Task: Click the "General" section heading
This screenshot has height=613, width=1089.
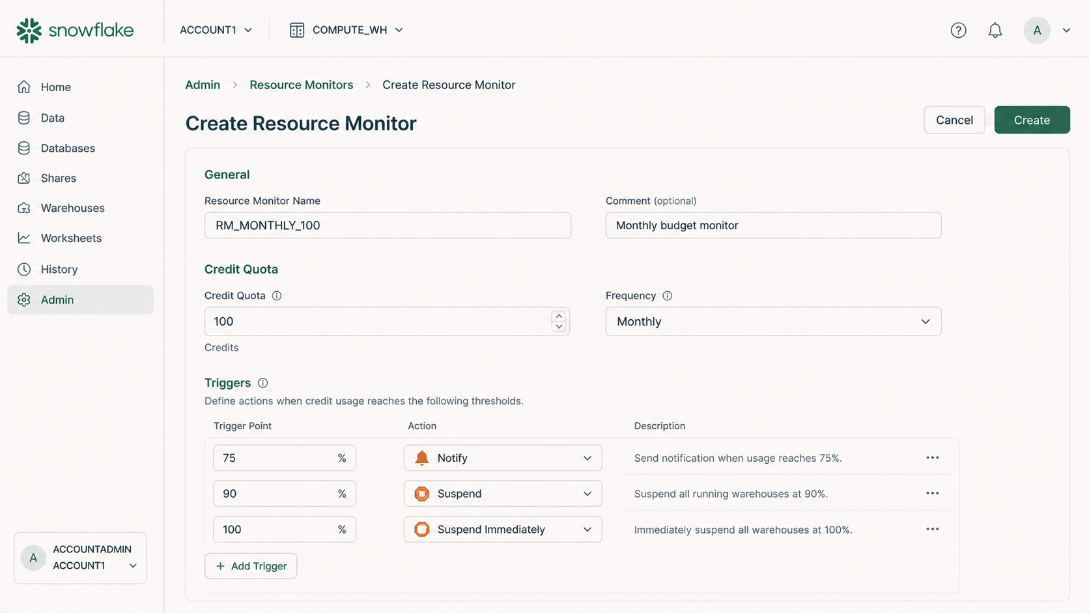Action: pos(227,175)
